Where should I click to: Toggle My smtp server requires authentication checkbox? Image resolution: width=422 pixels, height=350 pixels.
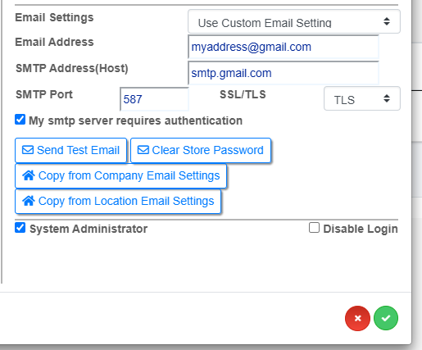point(20,120)
